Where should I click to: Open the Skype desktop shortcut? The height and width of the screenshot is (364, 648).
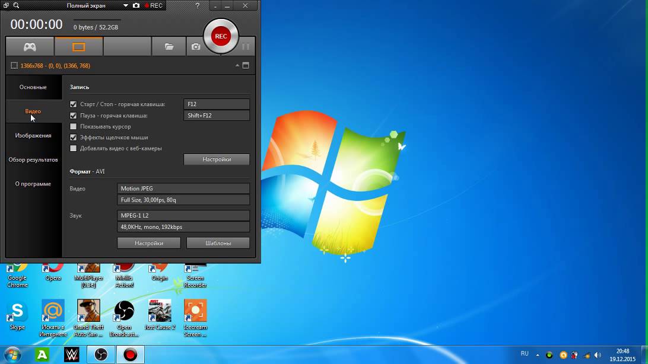click(x=17, y=315)
